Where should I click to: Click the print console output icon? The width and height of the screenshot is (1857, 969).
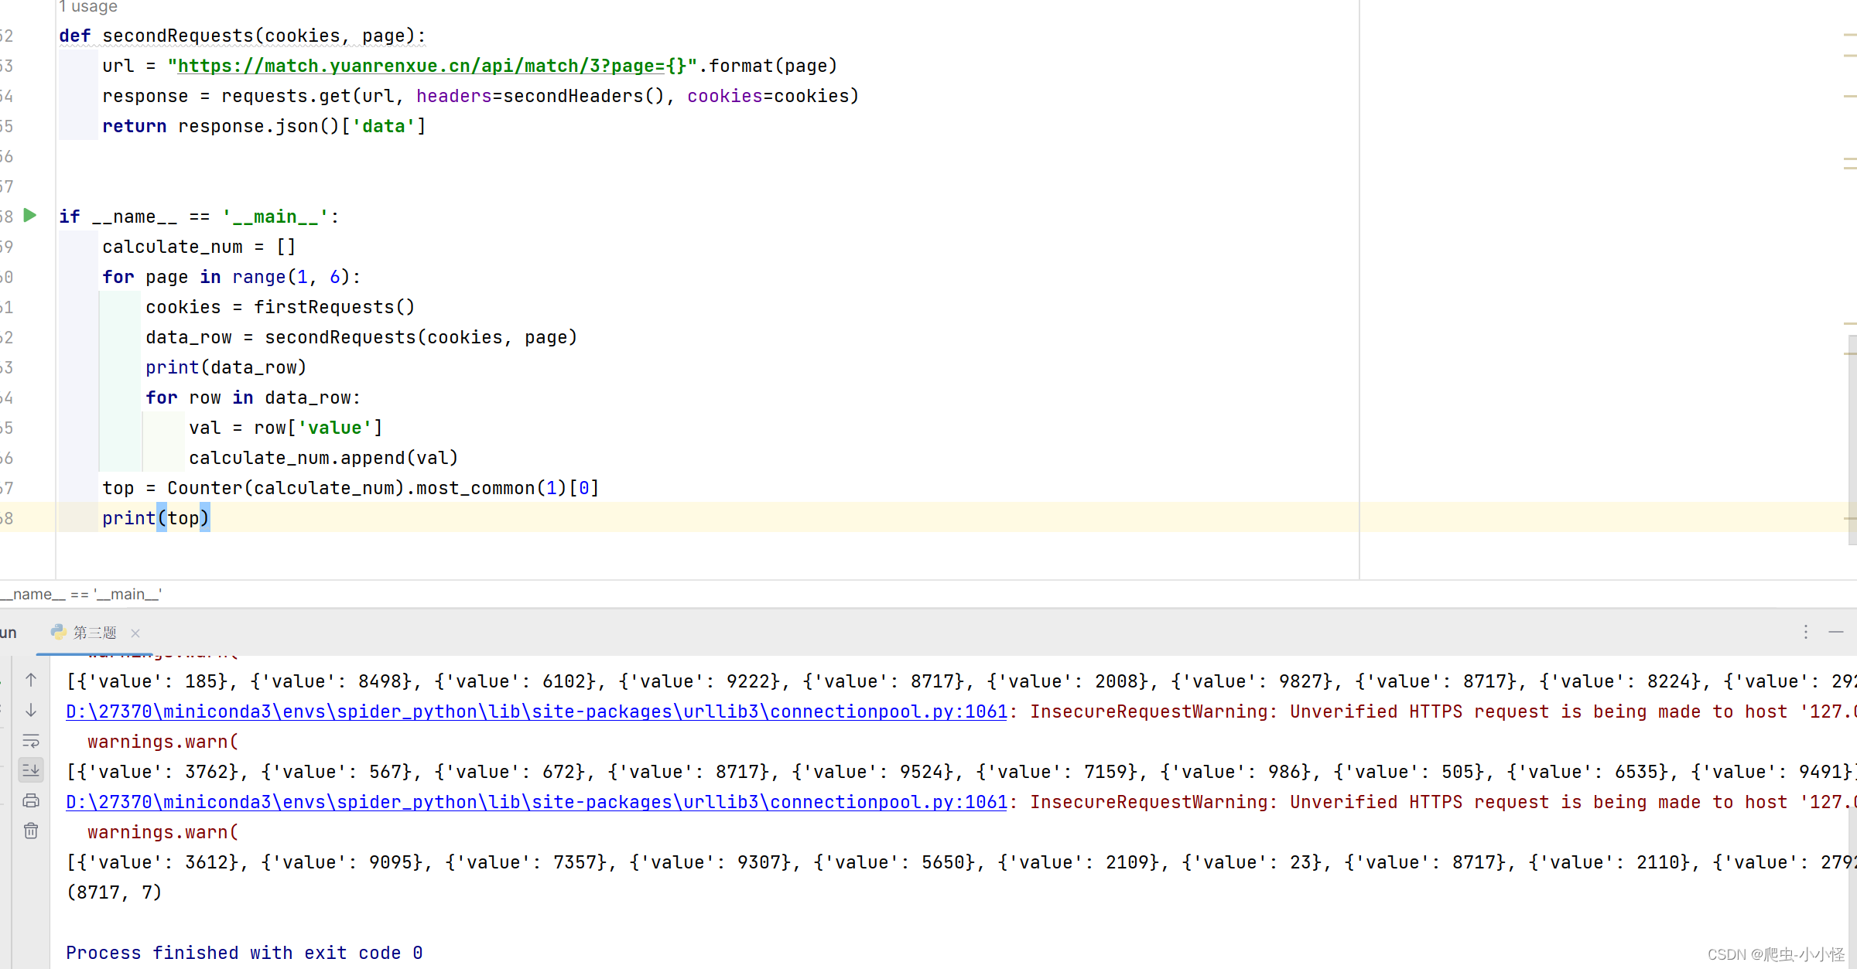(x=31, y=800)
